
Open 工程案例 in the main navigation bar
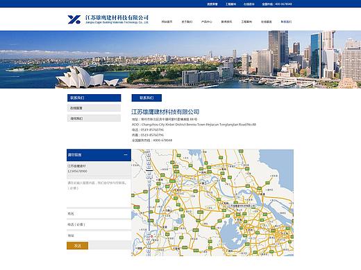(x=246, y=21)
